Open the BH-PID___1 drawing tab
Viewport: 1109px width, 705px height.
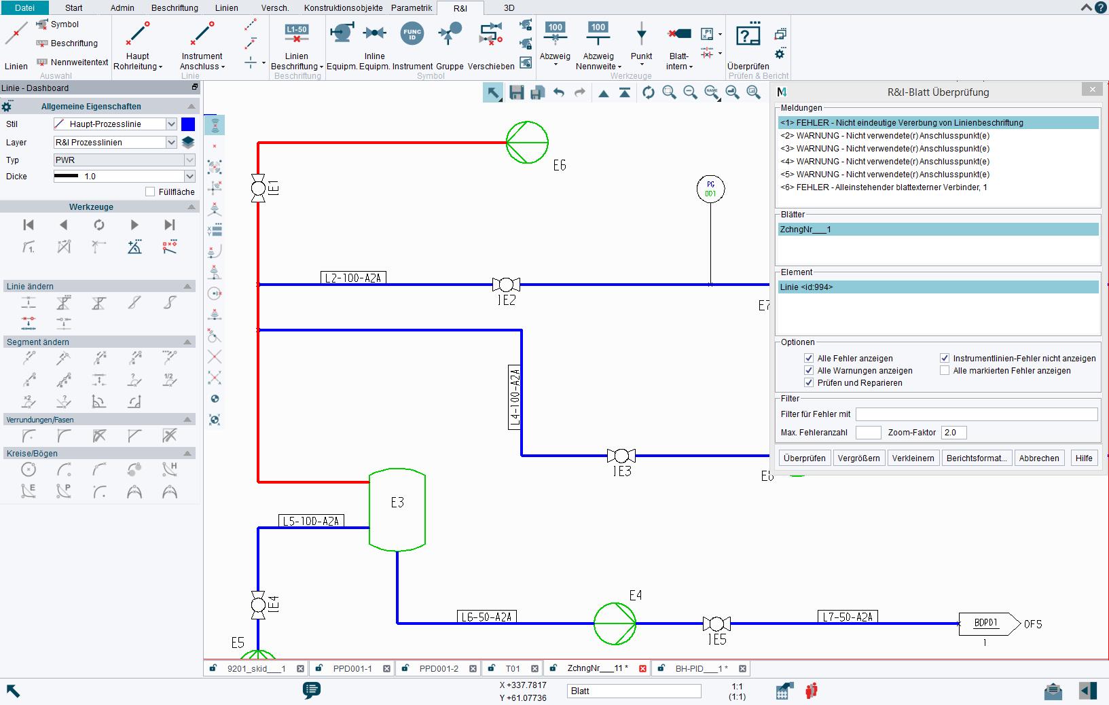point(702,668)
